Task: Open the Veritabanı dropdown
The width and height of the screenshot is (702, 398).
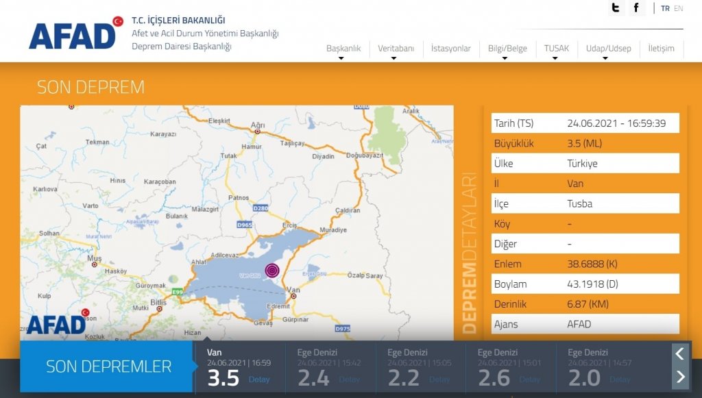Action: click(x=396, y=49)
